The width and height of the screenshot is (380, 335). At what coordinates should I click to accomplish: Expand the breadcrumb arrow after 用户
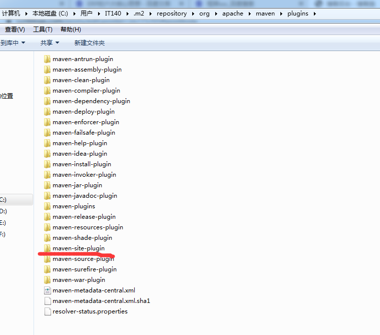(99, 14)
